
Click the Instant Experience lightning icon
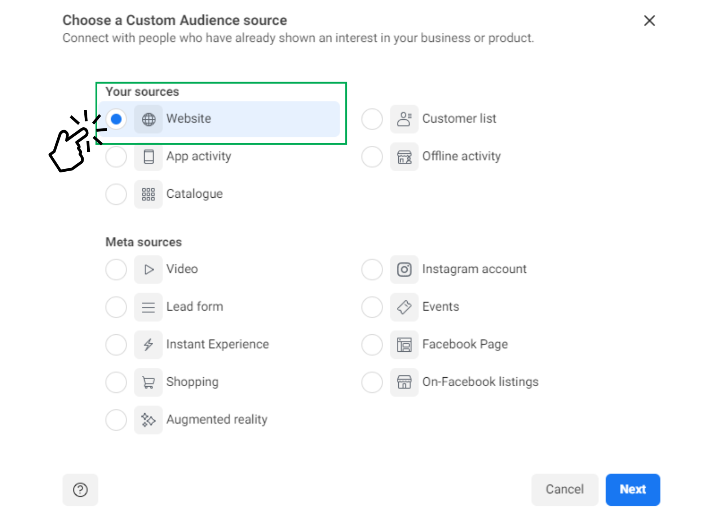coord(149,344)
